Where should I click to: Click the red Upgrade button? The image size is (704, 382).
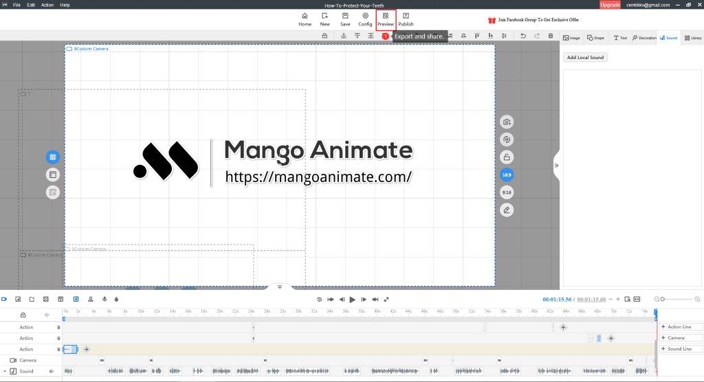coord(610,5)
